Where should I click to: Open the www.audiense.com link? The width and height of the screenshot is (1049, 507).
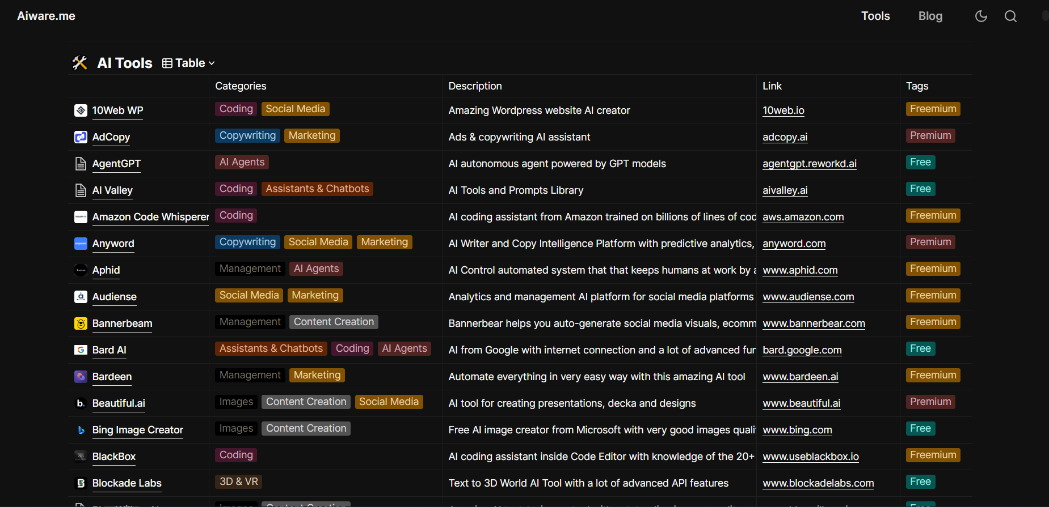pyautogui.click(x=808, y=297)
